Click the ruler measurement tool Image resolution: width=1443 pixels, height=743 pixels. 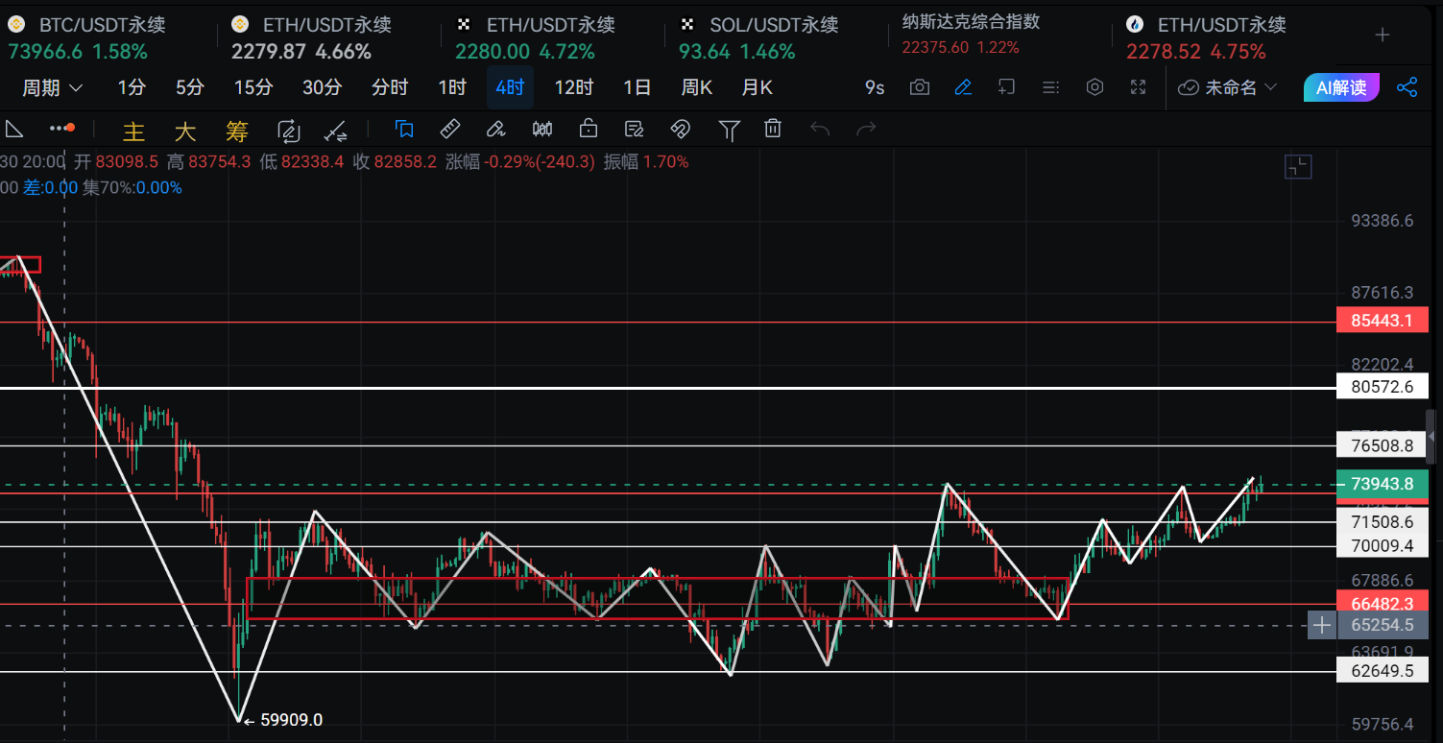pos(449,129)
